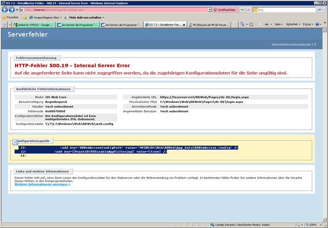Open zoom level 100% control

[x=311, y=225]
